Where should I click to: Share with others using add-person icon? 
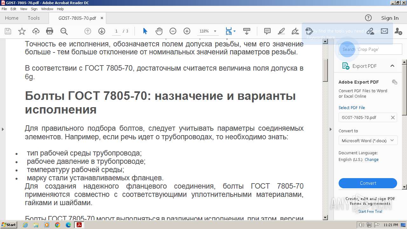[398, 31]
